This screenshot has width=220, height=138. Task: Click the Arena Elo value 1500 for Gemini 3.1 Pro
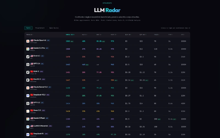[x=68, y=49]
